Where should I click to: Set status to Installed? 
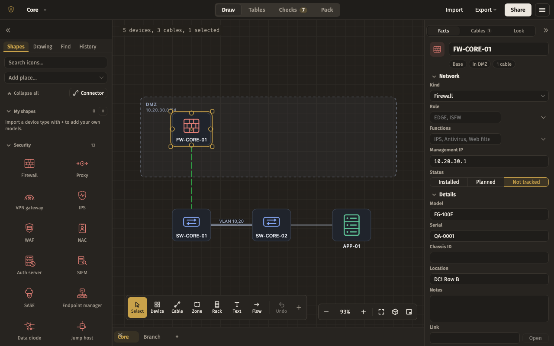pyautogui.click(x=448, y=182)
